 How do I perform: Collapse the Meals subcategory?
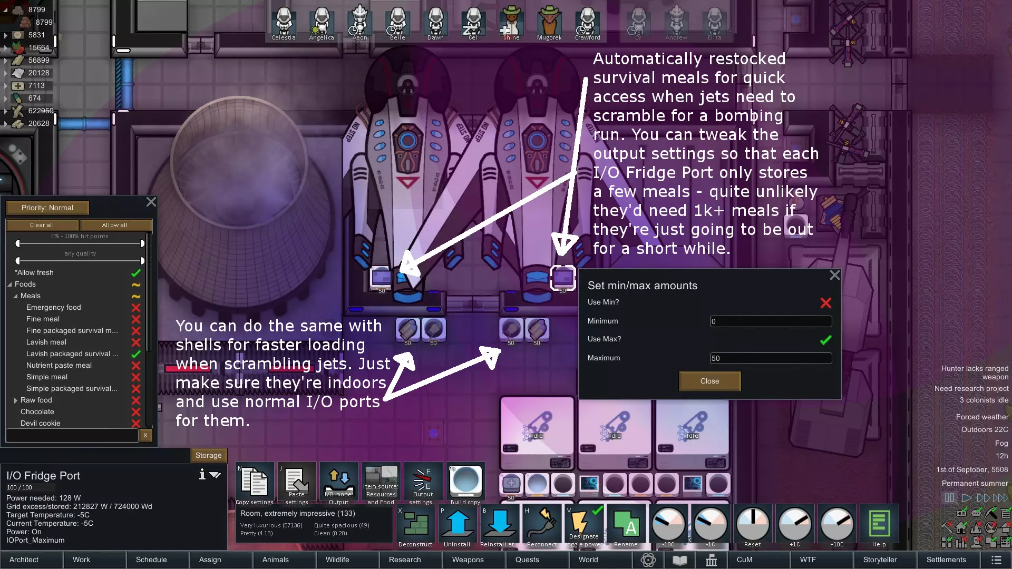16,296
